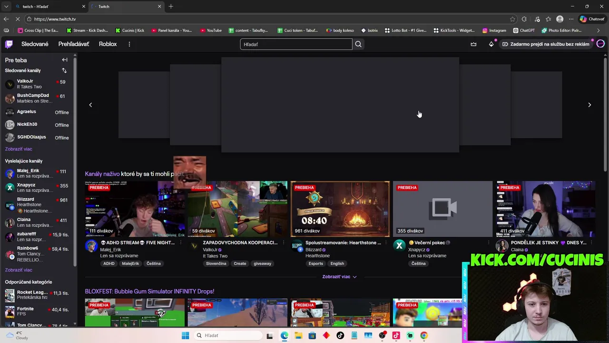Open the tab list dropdown arrow
The width and height of the screenshot is (609, 343).
tap(6, 6)
